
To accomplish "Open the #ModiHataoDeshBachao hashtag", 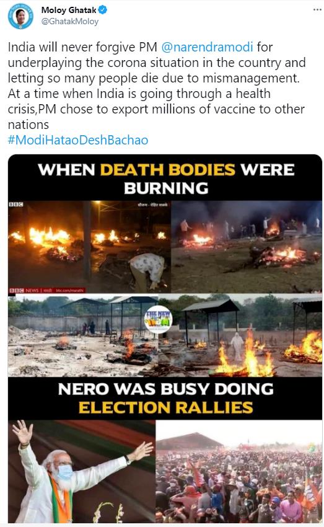I will pos(78,140).
